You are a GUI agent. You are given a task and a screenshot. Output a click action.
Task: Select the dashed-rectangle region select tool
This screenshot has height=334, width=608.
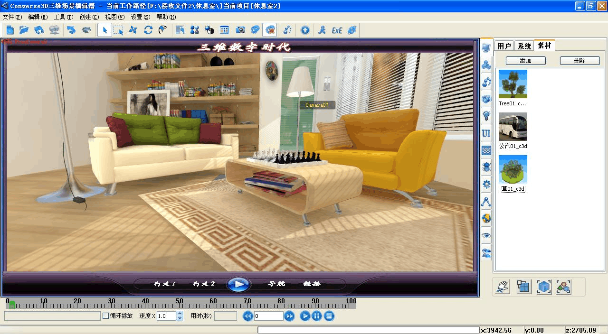(118, 30)
